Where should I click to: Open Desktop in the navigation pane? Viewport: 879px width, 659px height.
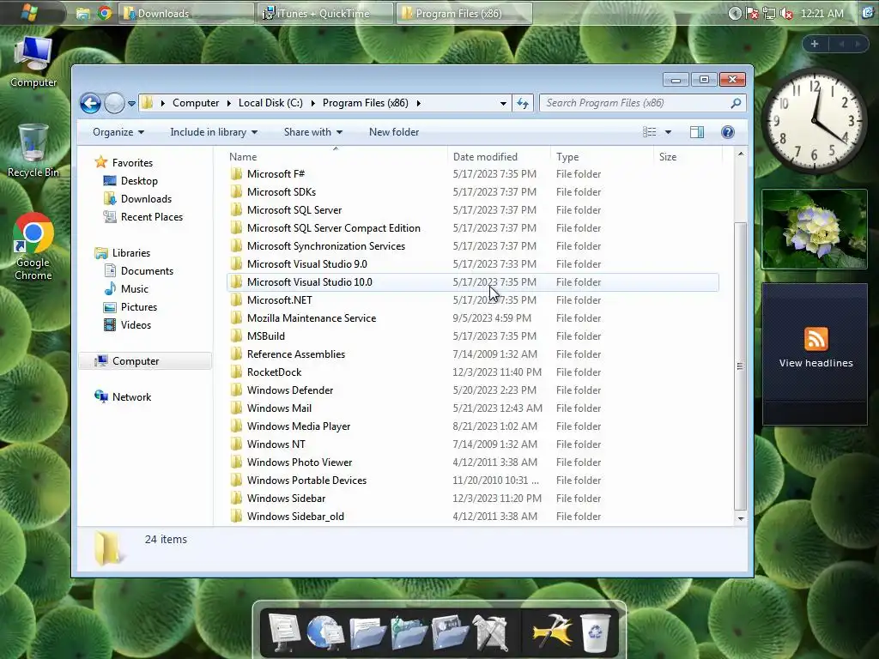[139, 181]
